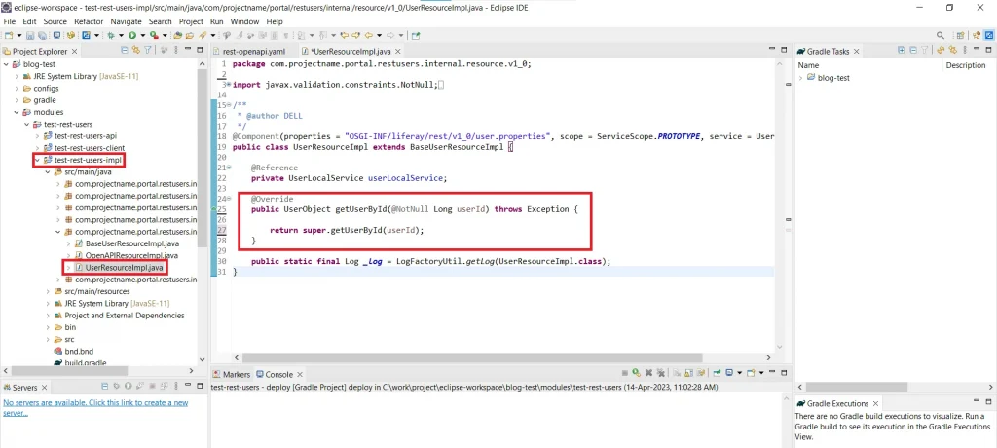The height and width of the screenshot is (448, 997).
Task: Click the Save All toolbar icon
Action: coord(42,36)
